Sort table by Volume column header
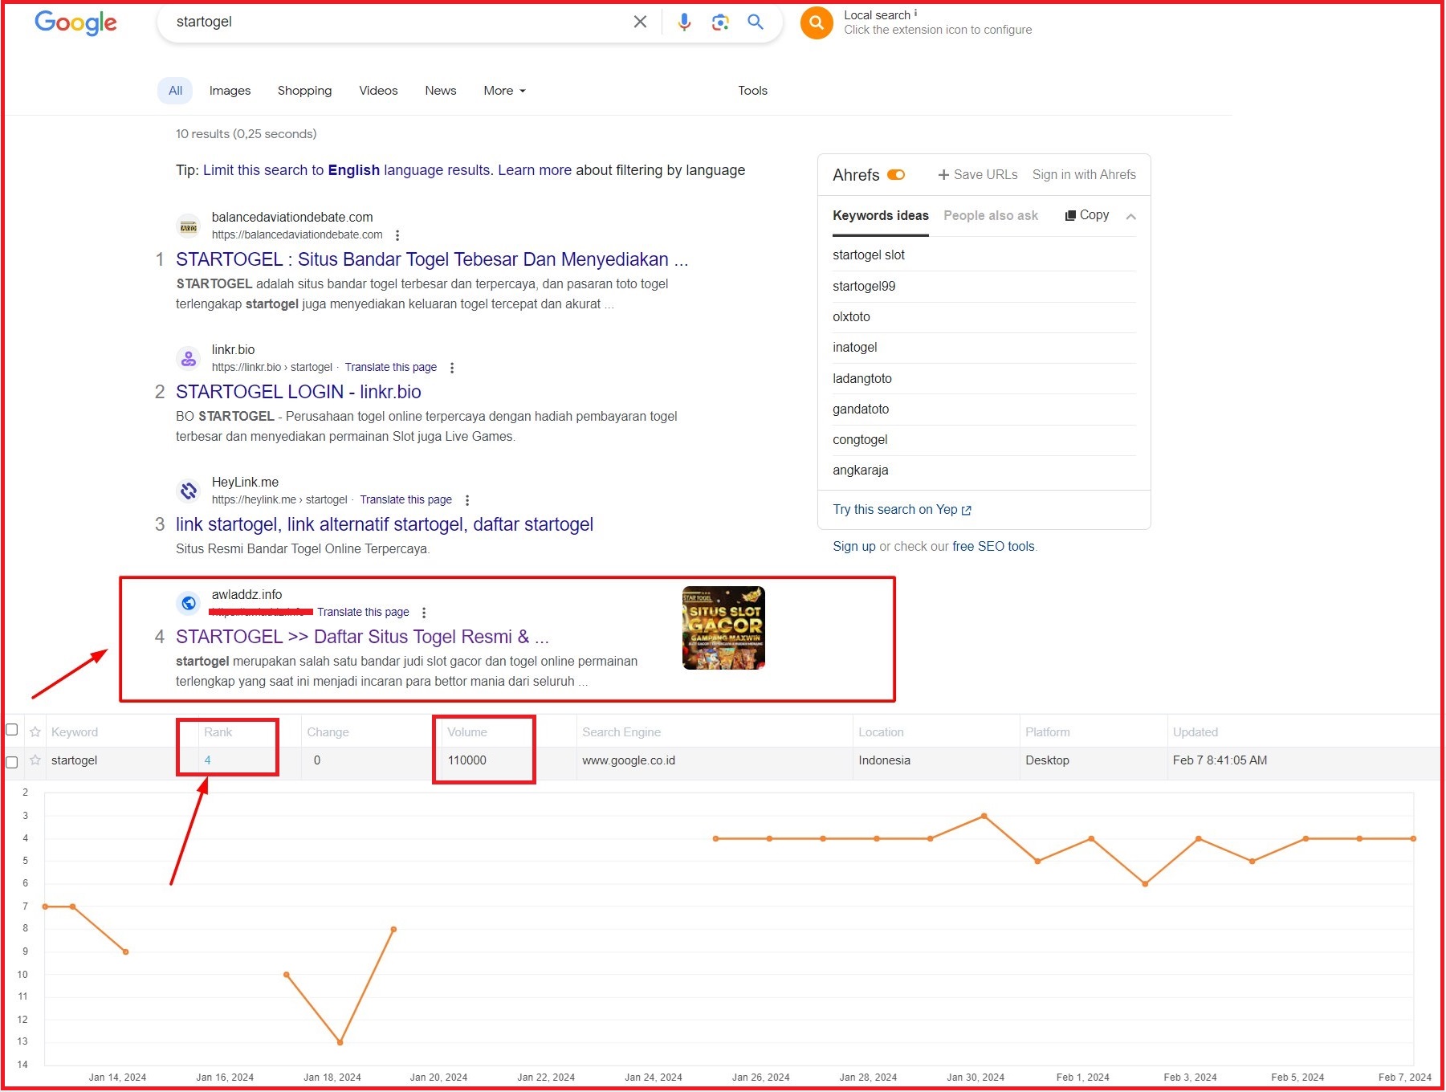The width and height of the screenshot is (1446, 1092). pyautogui.click(x=467, y=732)
